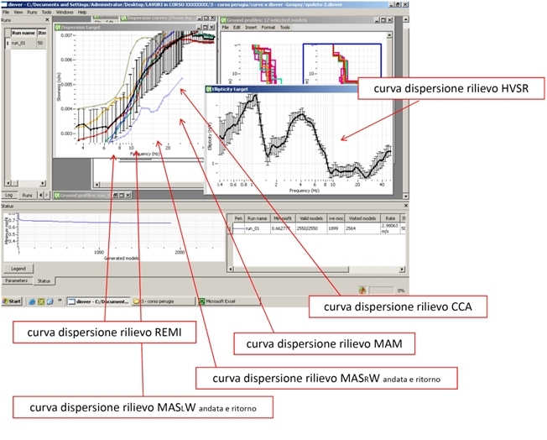Click the Valid models column header

tap(311, 218)
